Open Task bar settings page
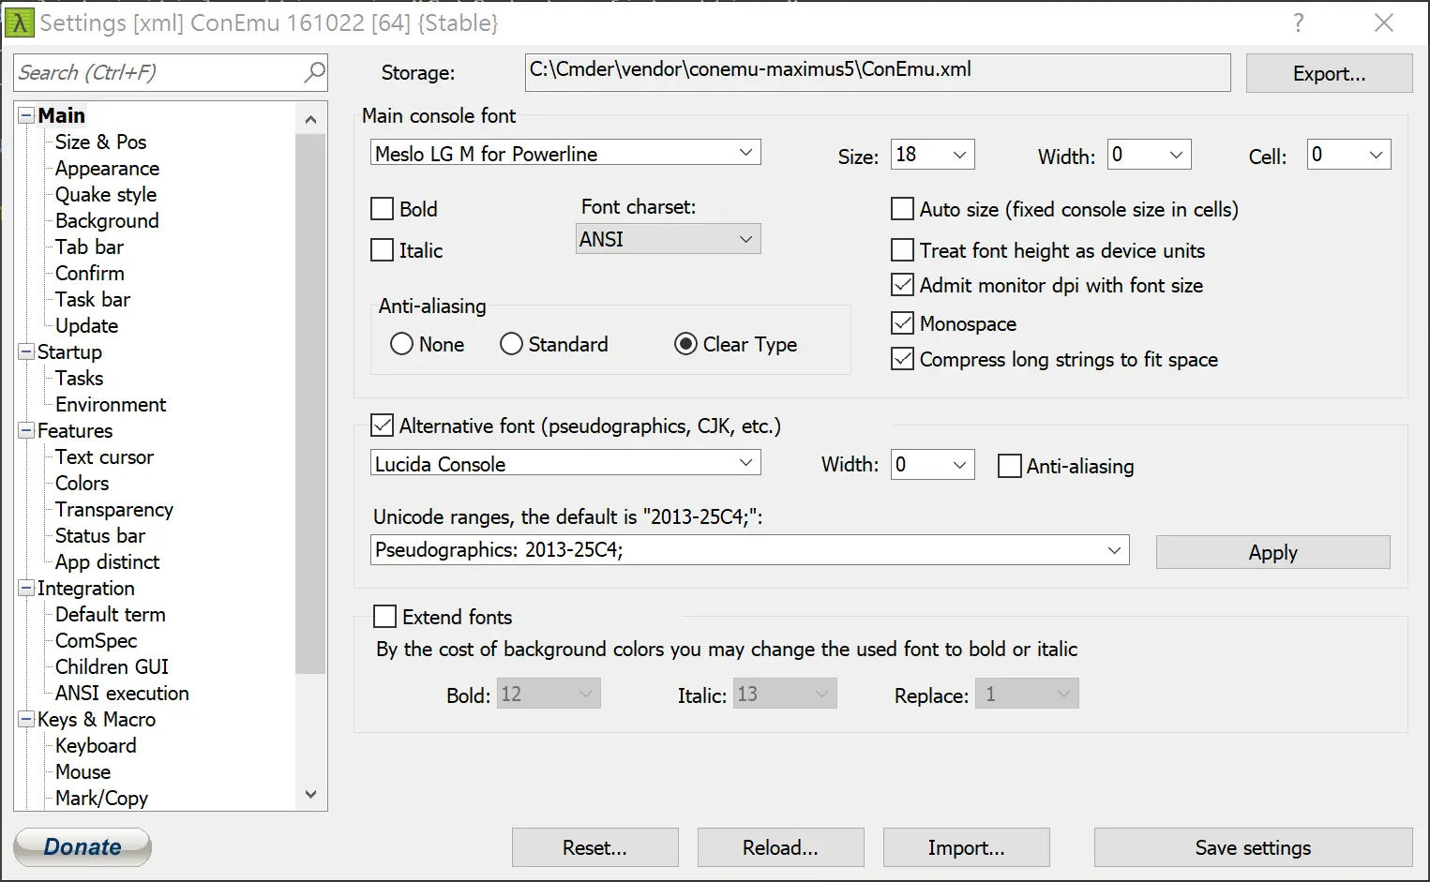Image resolution: width=1430 pixels, height=882 pixels. point(92,300)
